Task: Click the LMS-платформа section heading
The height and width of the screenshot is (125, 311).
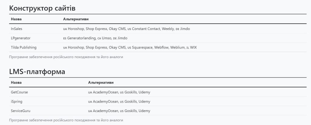Action: (37, 72)
